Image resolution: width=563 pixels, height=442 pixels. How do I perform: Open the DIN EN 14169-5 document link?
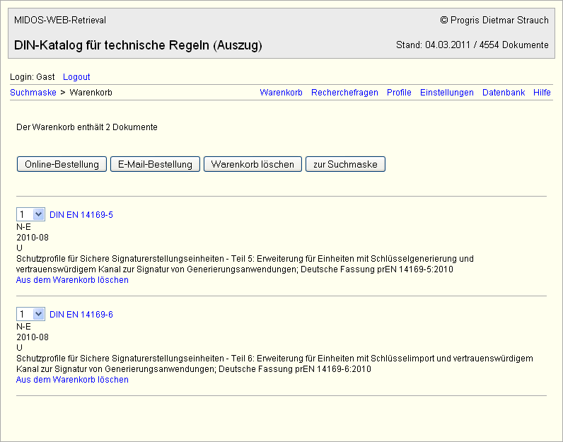[x=81, y=214]
